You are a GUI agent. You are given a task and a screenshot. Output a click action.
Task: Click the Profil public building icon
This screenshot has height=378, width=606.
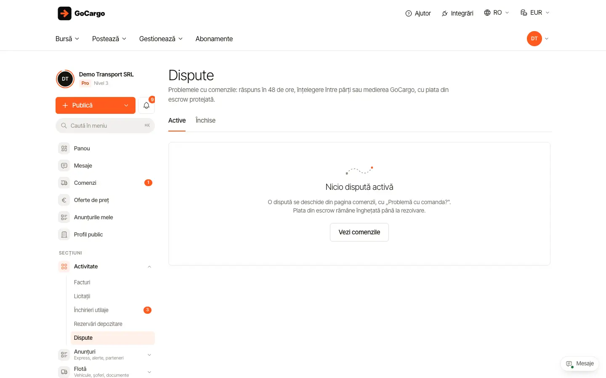pos(64,234)
